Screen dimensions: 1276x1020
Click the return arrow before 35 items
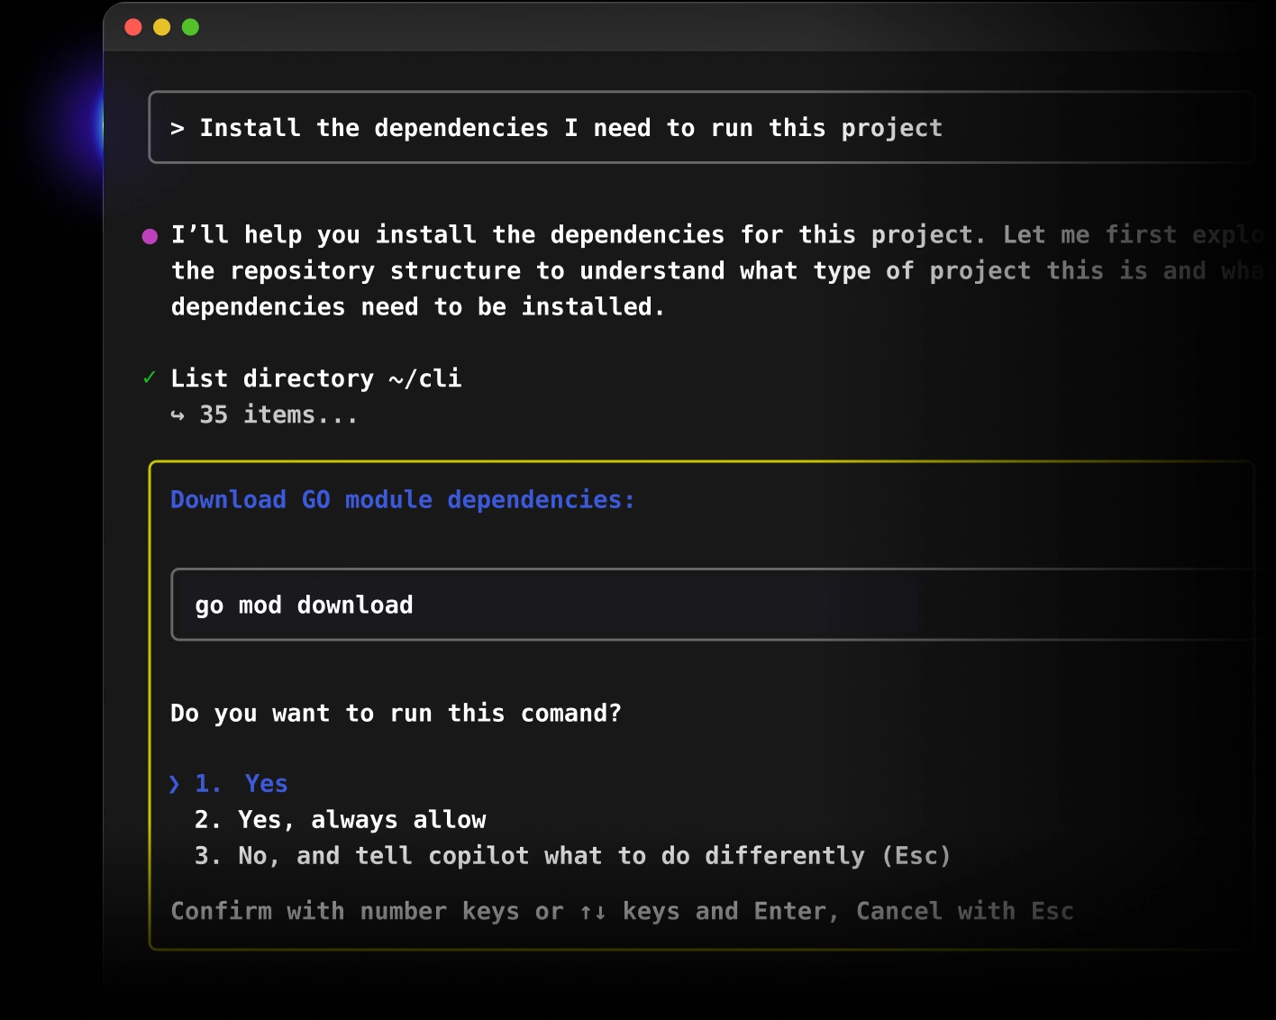pos(179,415)
